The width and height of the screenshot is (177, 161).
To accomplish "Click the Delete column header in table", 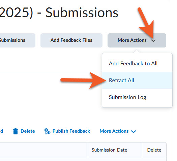I will (x=154, y=150).
